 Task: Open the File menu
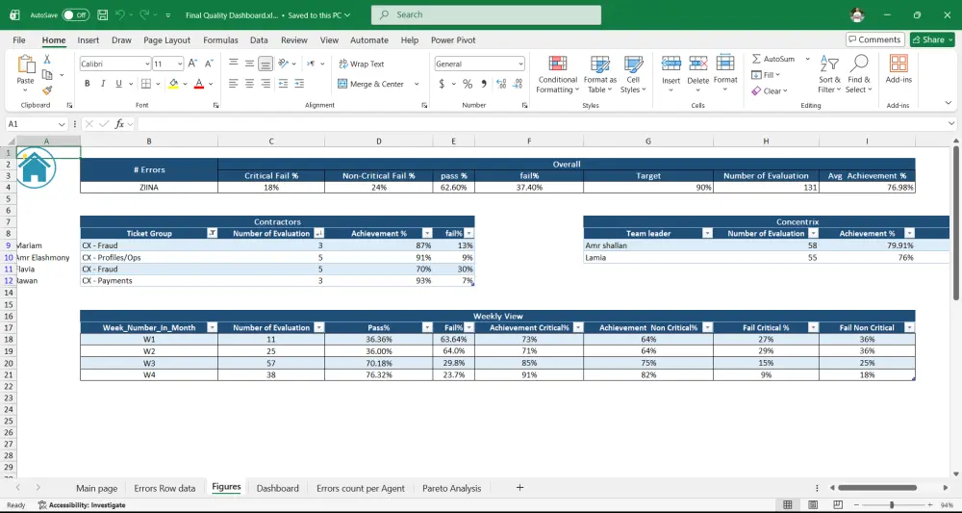(x=19, y=39)
